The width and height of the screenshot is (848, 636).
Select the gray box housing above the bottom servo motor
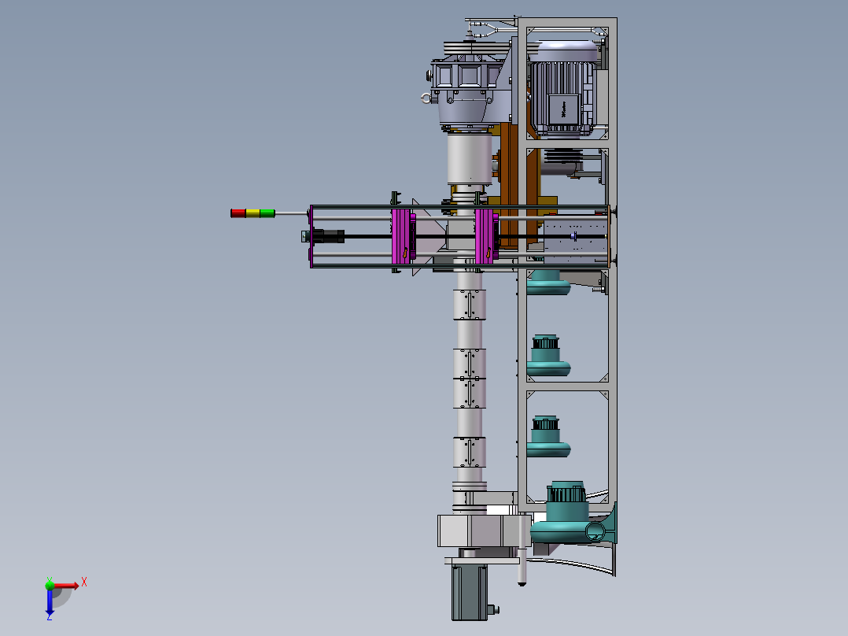[x=484, y=531]
